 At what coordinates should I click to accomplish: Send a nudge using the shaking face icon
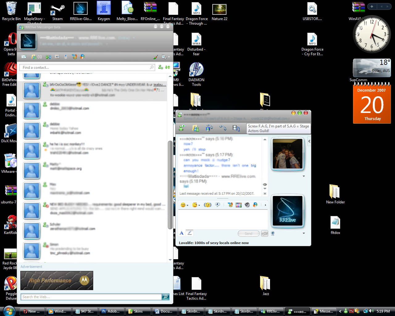(207, 205)
